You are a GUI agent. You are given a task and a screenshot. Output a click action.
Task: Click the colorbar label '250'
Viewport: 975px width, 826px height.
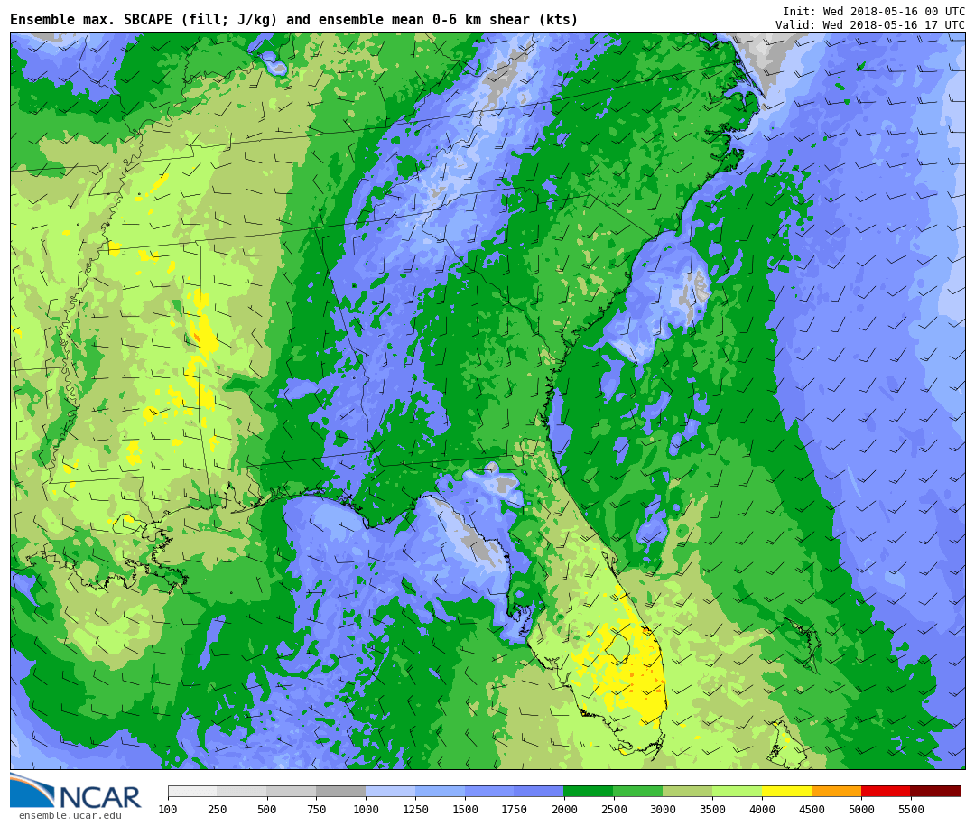(217, 809)
